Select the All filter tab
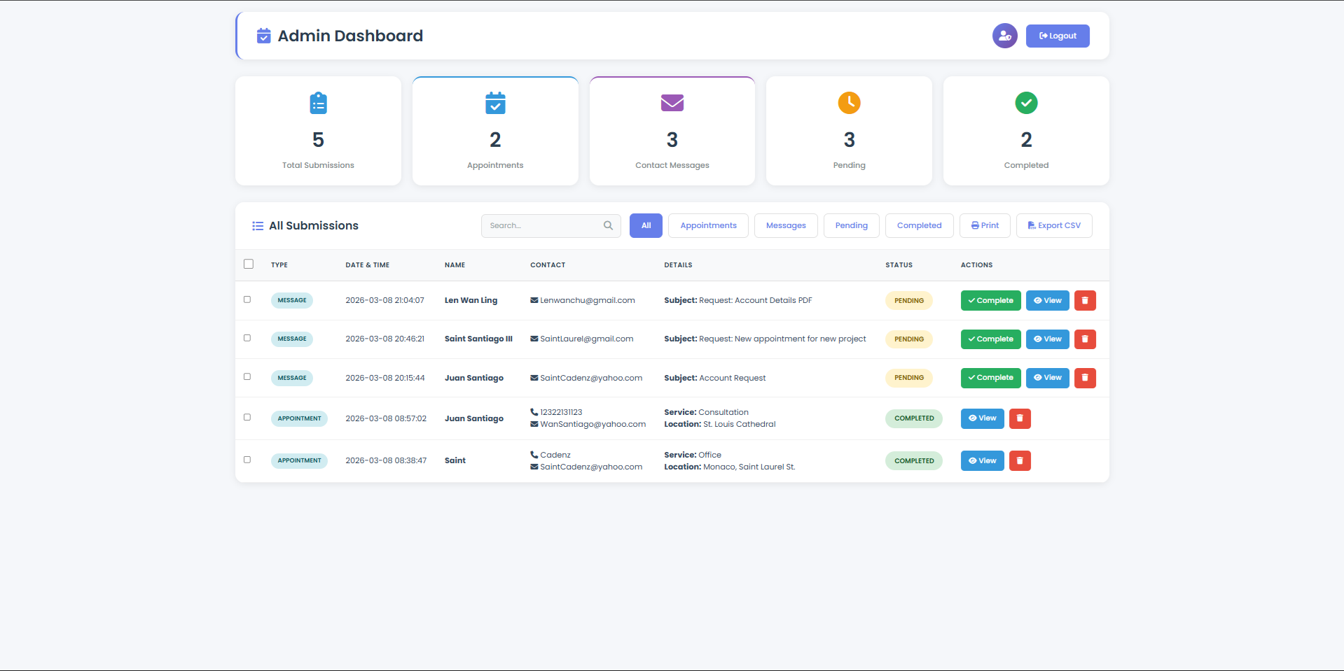1344x671 pixels. click(646, 225)
